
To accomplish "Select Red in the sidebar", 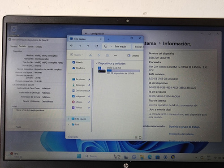I will tap(75, 125).
